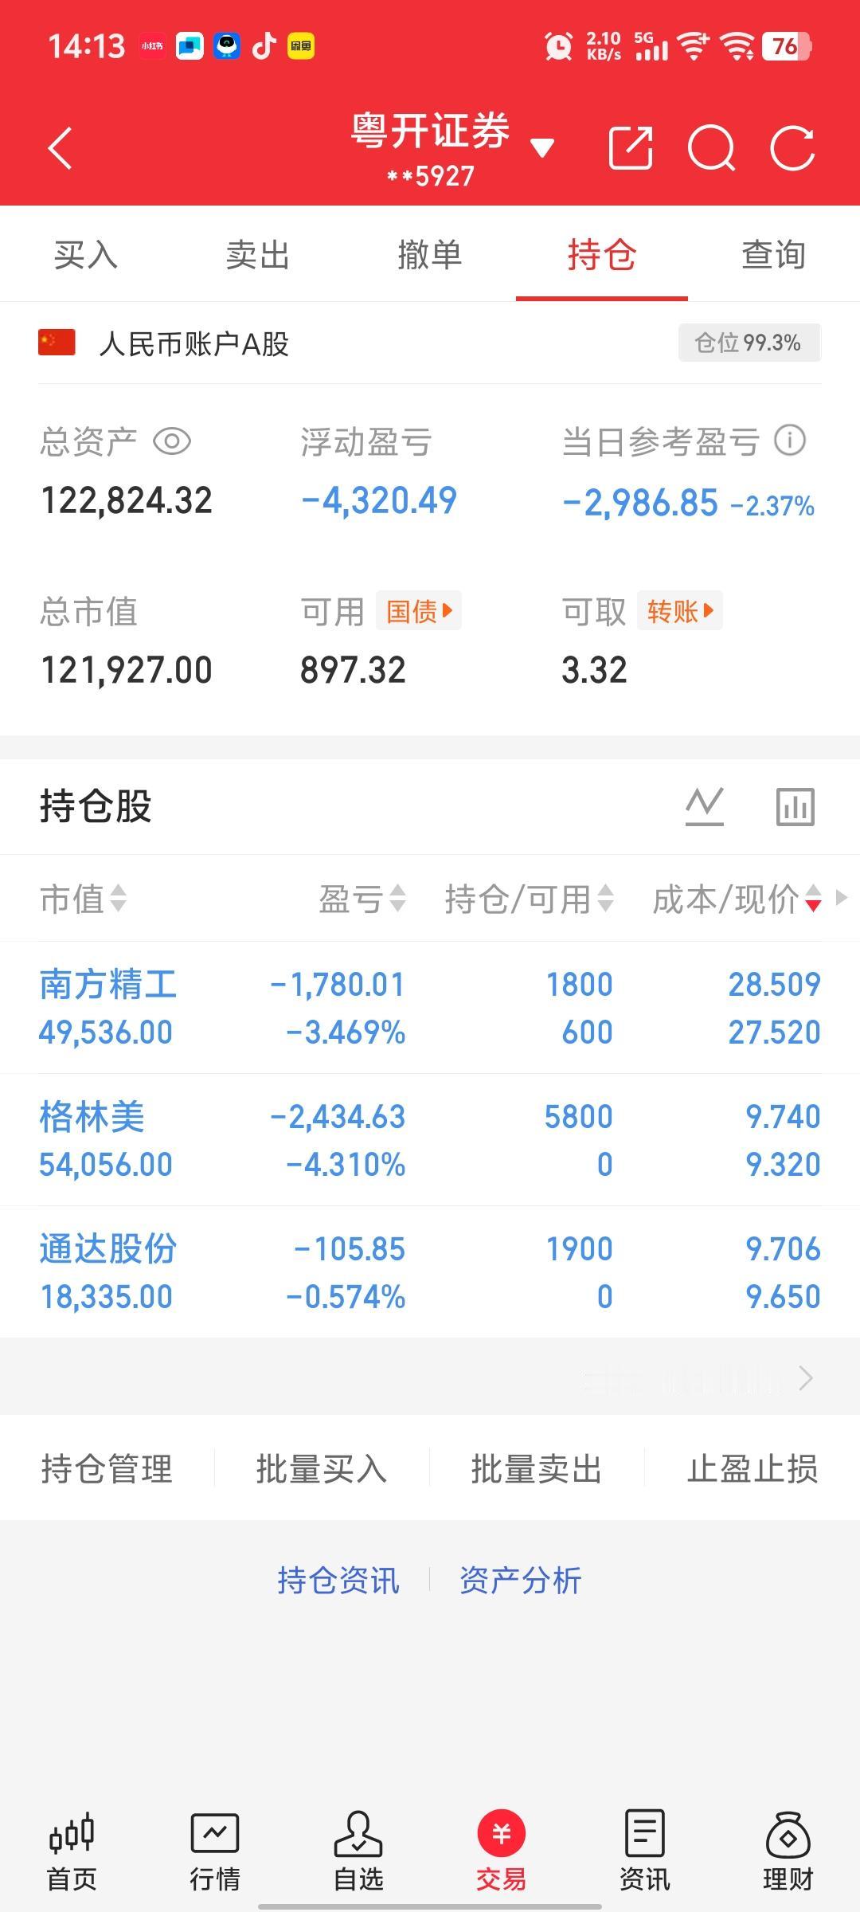Viewport: 860px width, 1912px height.
Task: Open search from the title bar
Action: 712,148
